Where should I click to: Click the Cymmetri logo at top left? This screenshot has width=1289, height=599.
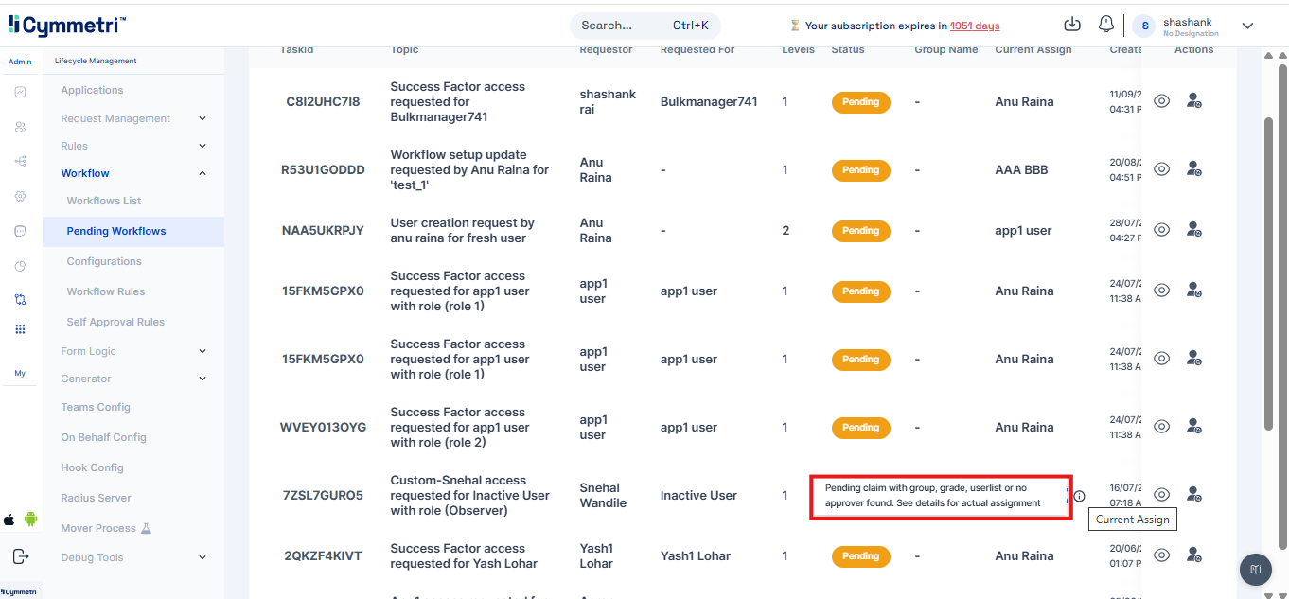(66, 26)
